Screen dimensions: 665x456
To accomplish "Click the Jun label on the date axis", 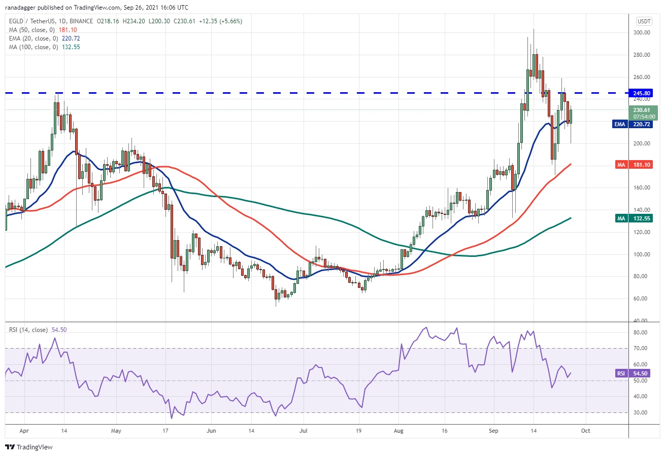I will (x=212, y=430).
